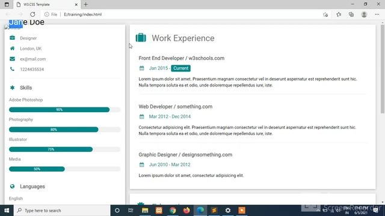Click the Skills section heading

click(26, 88)
